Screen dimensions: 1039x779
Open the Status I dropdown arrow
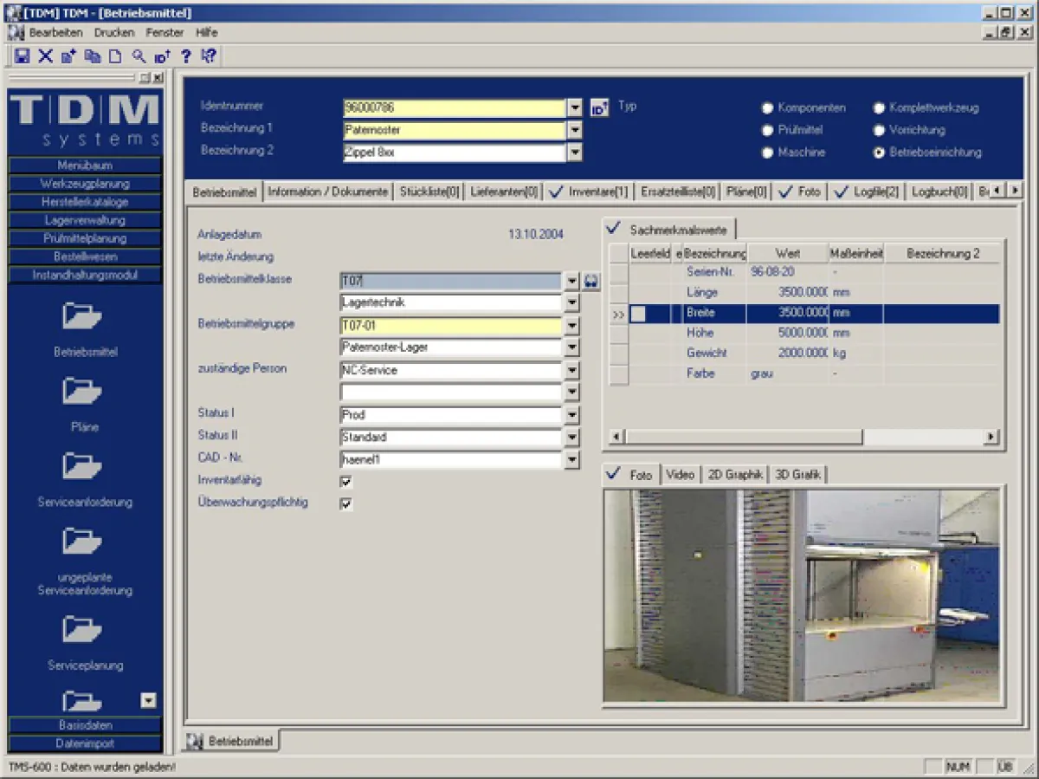click(571, 416)
